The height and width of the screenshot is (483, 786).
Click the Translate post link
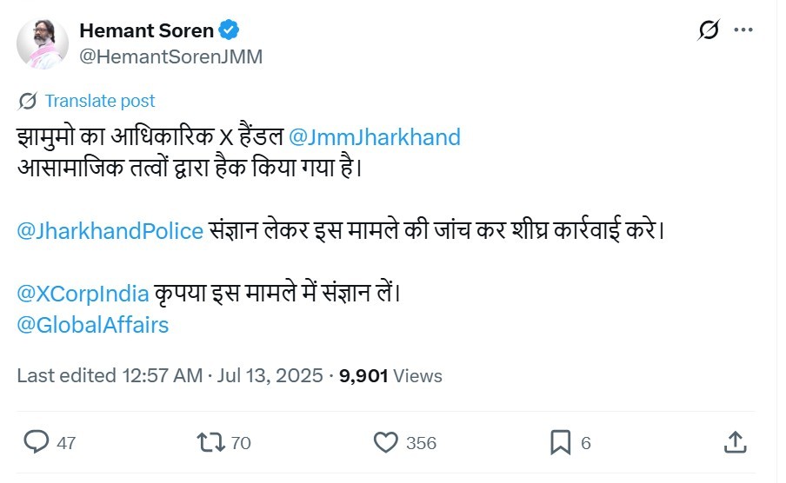click(100, 101)
